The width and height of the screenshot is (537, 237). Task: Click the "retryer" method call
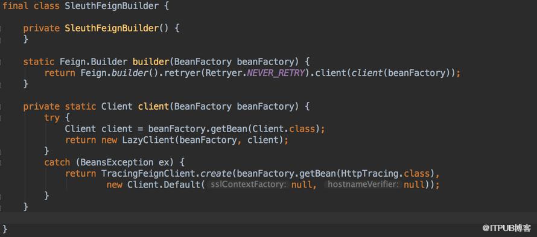[182, 73]
